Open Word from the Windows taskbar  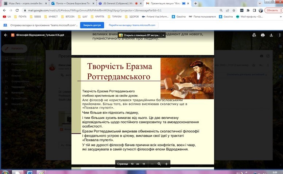(x=29, y=172)
